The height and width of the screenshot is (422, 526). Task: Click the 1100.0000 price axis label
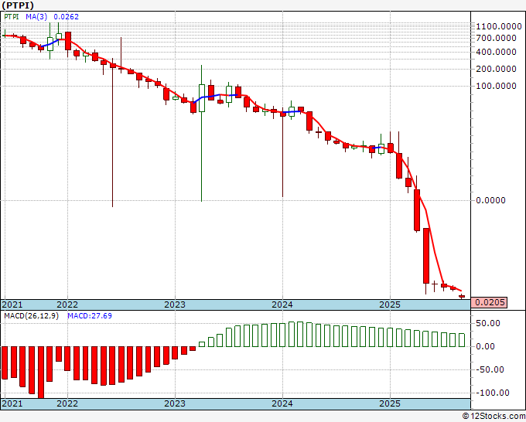[499, 26]
